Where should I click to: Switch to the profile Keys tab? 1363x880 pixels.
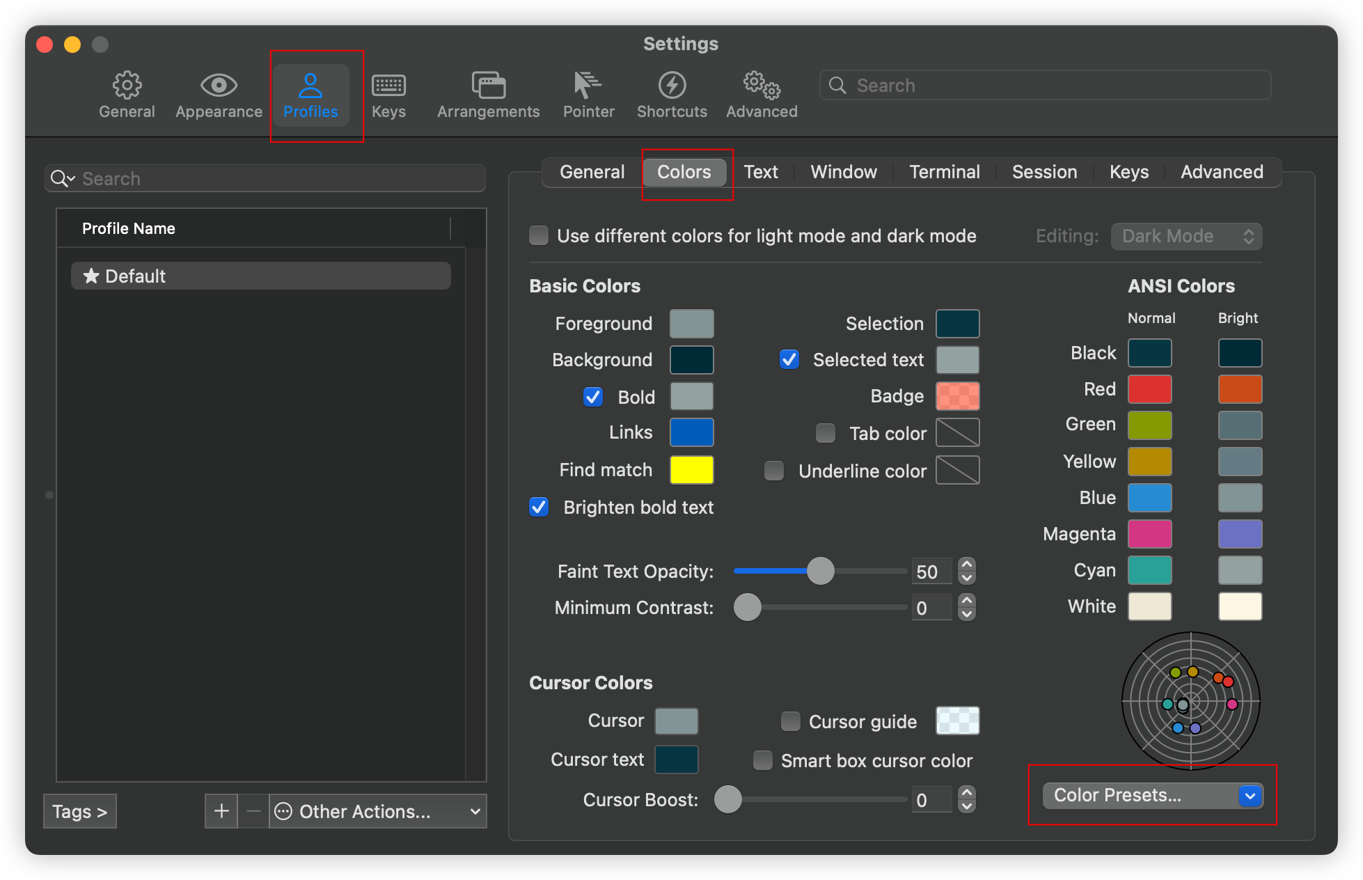[x=1129, y=172]
